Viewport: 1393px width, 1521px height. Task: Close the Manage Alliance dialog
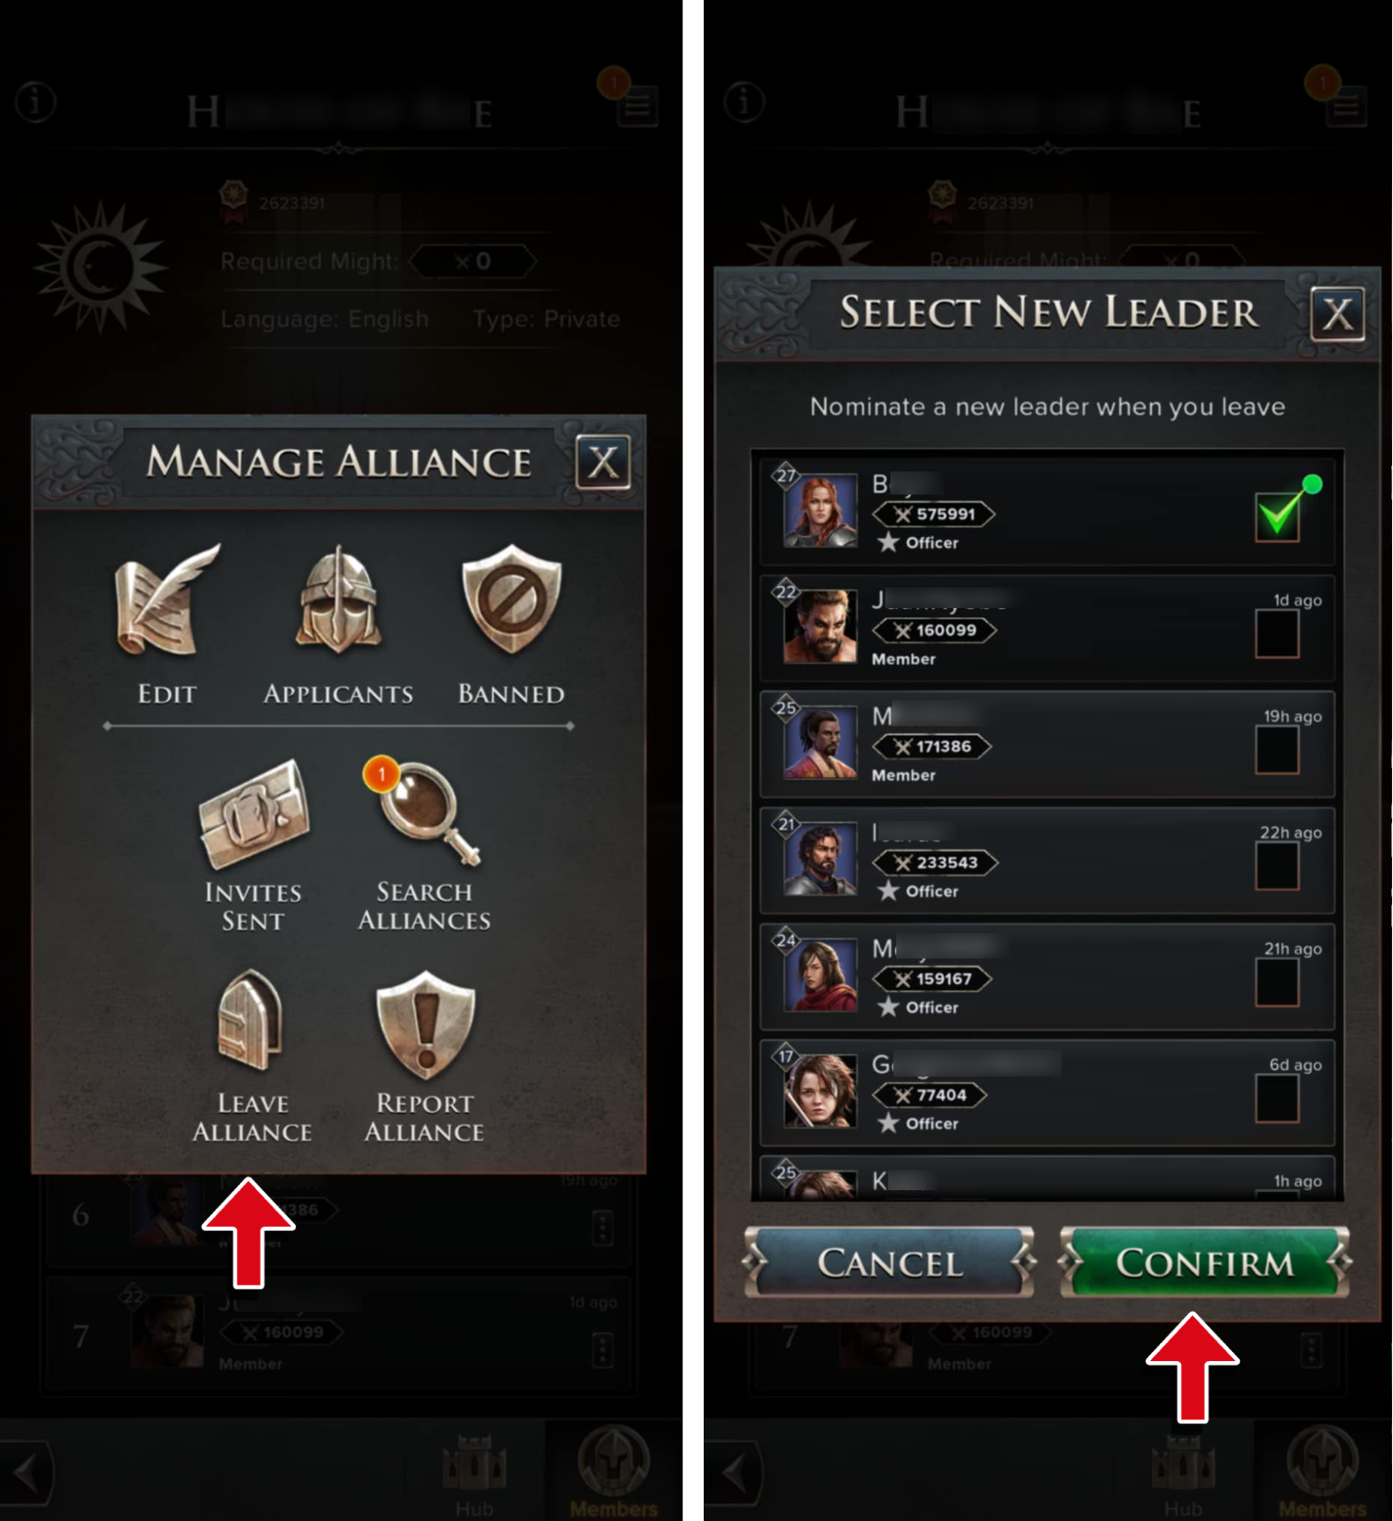coord(603,462)
